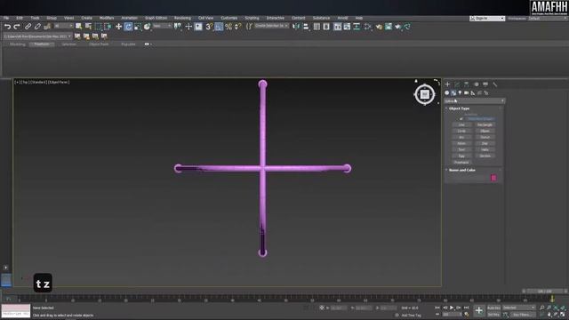Select the Shapes category icon
569x320 pixels.
coord(453,92)
